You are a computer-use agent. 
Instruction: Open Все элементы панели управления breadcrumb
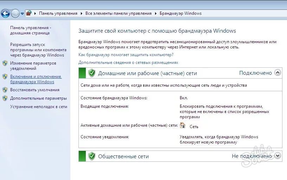coord(119,13)
